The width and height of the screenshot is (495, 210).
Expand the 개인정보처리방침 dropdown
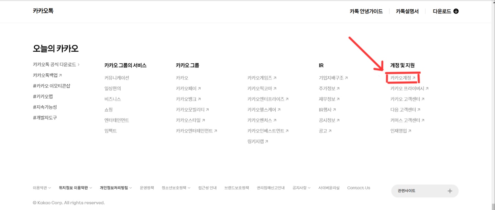[116, 188]
